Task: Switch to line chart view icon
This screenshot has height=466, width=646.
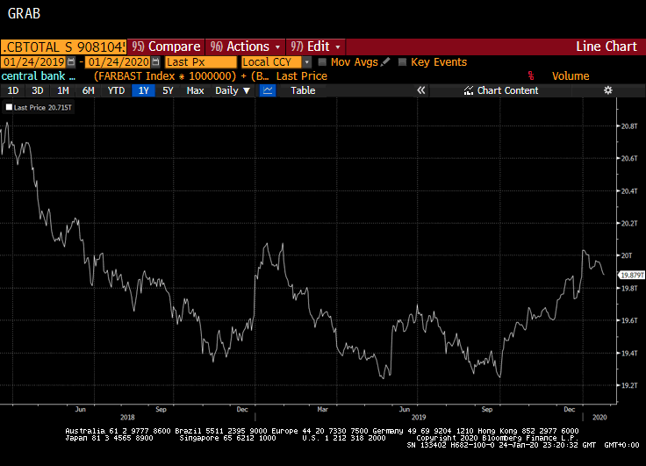Action: (x=268, y=90)
